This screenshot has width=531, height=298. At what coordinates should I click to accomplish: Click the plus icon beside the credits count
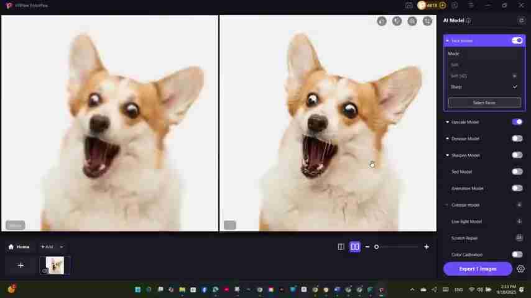[x=442, y=6]
